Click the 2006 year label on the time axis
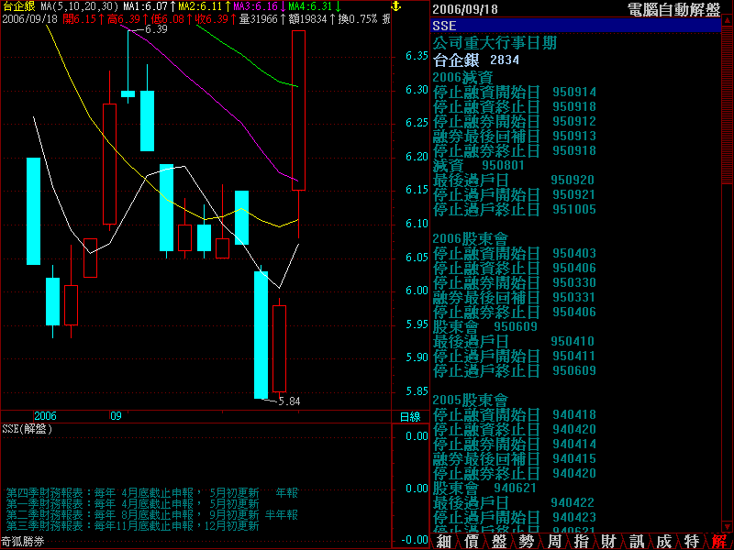This screenshot has width=734, height=550. pos(45,416)
